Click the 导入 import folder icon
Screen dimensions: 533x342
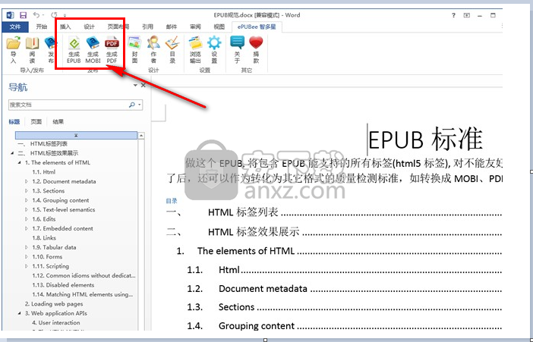click(14, 50)
